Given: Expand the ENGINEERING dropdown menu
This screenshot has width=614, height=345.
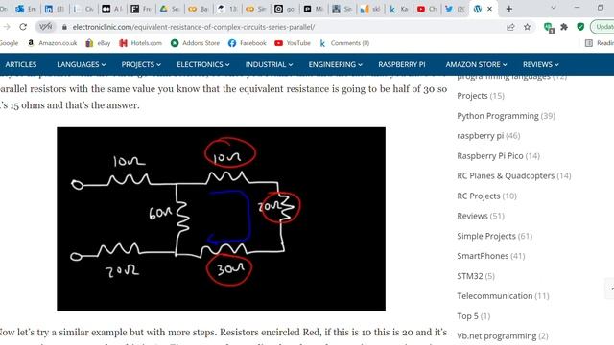Looking at the screenshot, I should click(335, 64).
